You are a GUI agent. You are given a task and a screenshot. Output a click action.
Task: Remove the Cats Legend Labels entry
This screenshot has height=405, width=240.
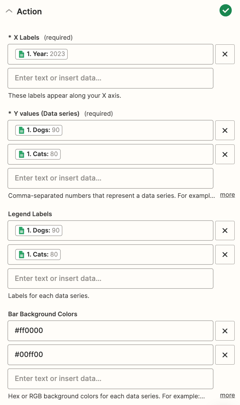[x=225, y=255]
